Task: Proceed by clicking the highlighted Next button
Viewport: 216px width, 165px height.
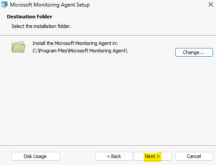Action: click(153, 156)
